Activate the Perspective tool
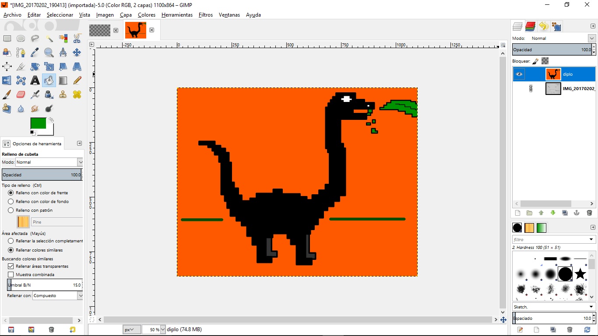The width and height of the screenshot is (598, 336). coord(77,66)
